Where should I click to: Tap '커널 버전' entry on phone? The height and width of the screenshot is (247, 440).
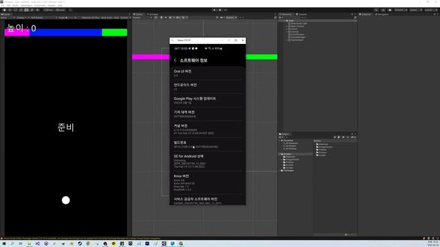[208, 129]
